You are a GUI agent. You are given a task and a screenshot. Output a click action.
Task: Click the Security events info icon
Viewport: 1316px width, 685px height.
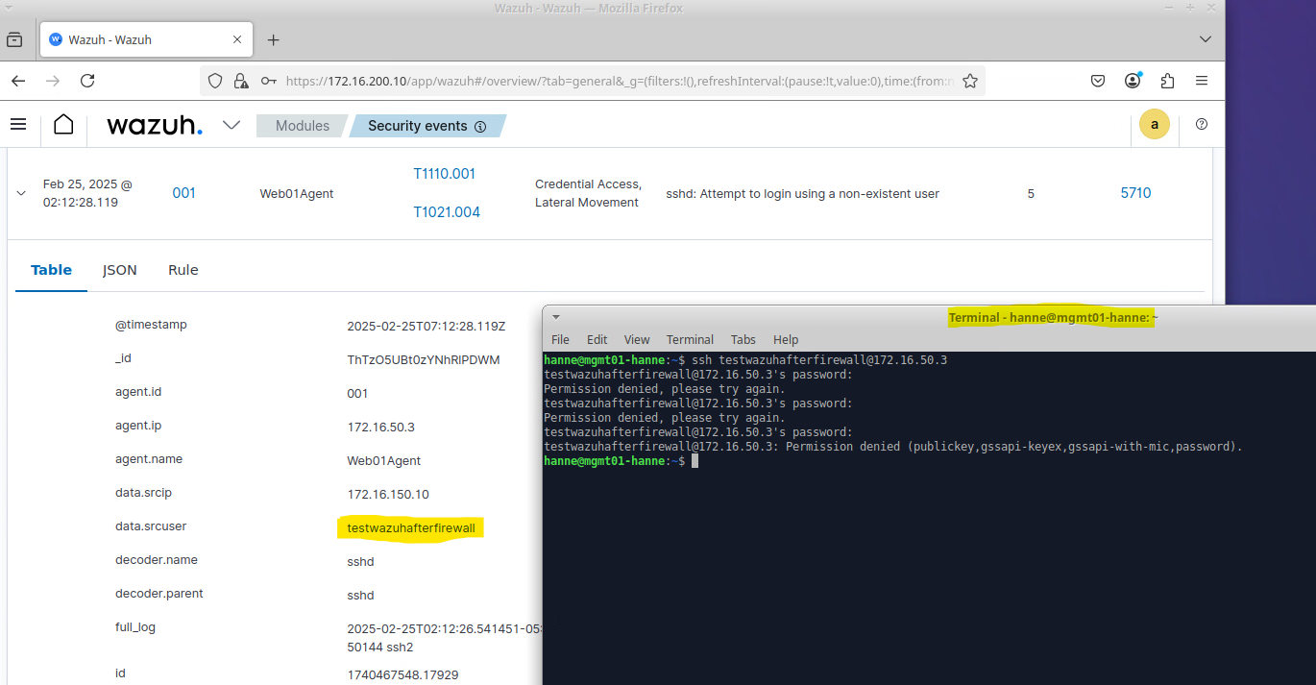(480, 127)
